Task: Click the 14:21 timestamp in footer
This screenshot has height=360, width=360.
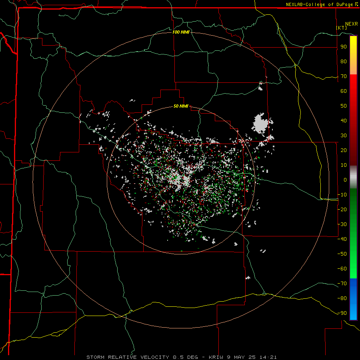Action: (x=268, y=357)
